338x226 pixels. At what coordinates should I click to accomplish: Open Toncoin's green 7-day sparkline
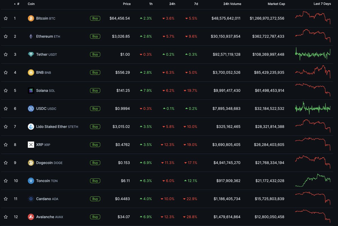(x=313, y=180)
